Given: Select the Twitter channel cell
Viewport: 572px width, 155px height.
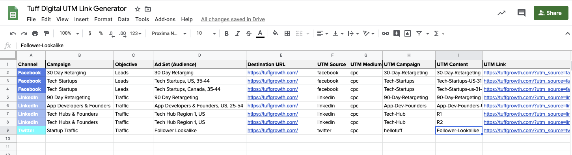Looking at the screenshot, I should [x=31, y=130].
